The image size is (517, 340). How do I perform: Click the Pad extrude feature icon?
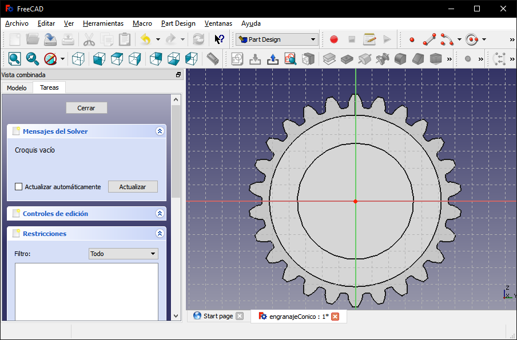329,58
